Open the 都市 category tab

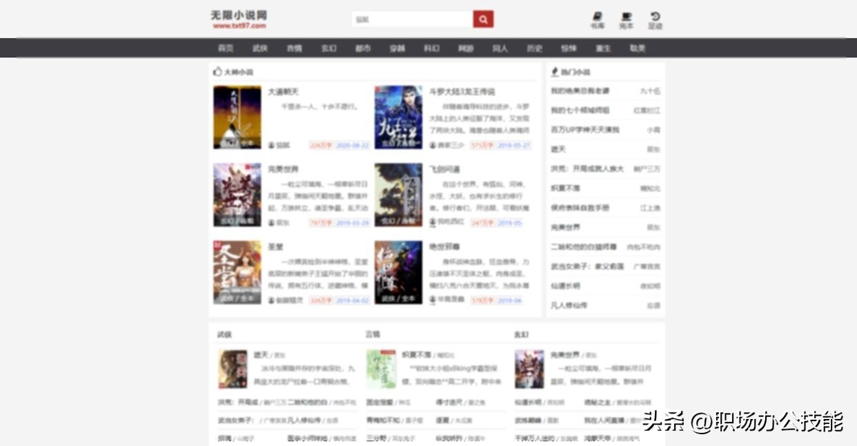363,48
